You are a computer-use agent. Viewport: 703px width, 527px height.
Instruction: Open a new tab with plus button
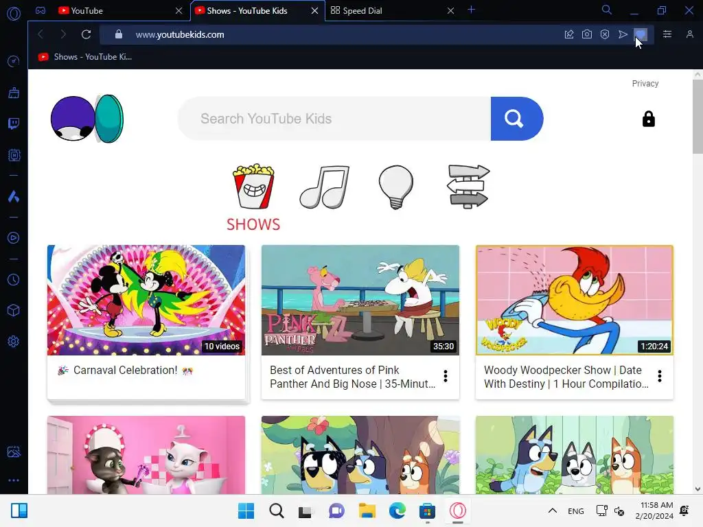[x=471, y=10]
